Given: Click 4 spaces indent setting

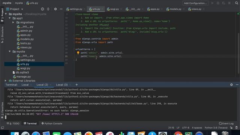Looking at the screenshot, I should pyautogui.click(x=197, y=127).
